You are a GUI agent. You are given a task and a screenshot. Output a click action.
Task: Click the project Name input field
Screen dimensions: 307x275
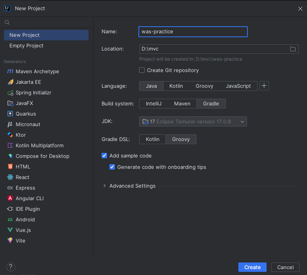tap(193, 32)
